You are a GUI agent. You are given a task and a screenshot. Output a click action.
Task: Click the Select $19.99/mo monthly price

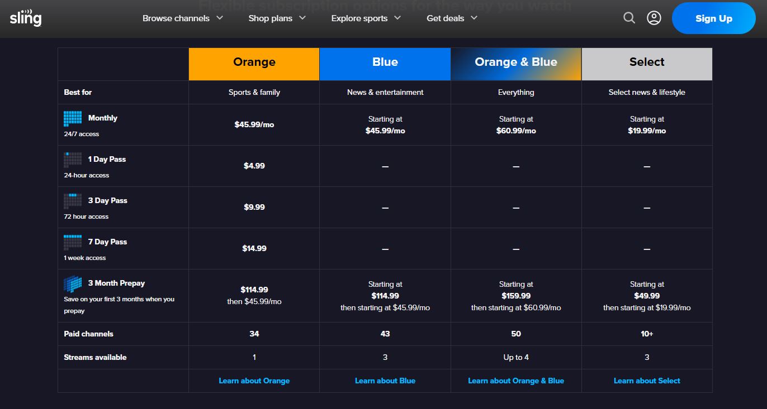pos(647,131)
